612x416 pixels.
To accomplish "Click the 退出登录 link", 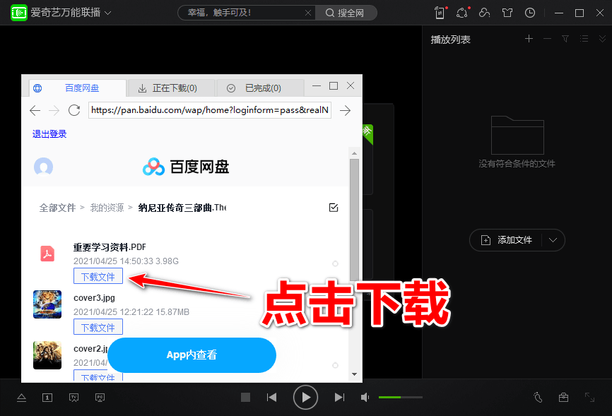I will pos(49,133).
